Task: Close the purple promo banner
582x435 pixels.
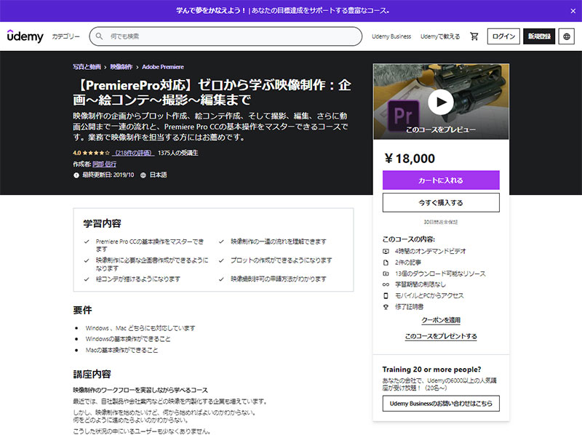Action: tap(573, 11)
